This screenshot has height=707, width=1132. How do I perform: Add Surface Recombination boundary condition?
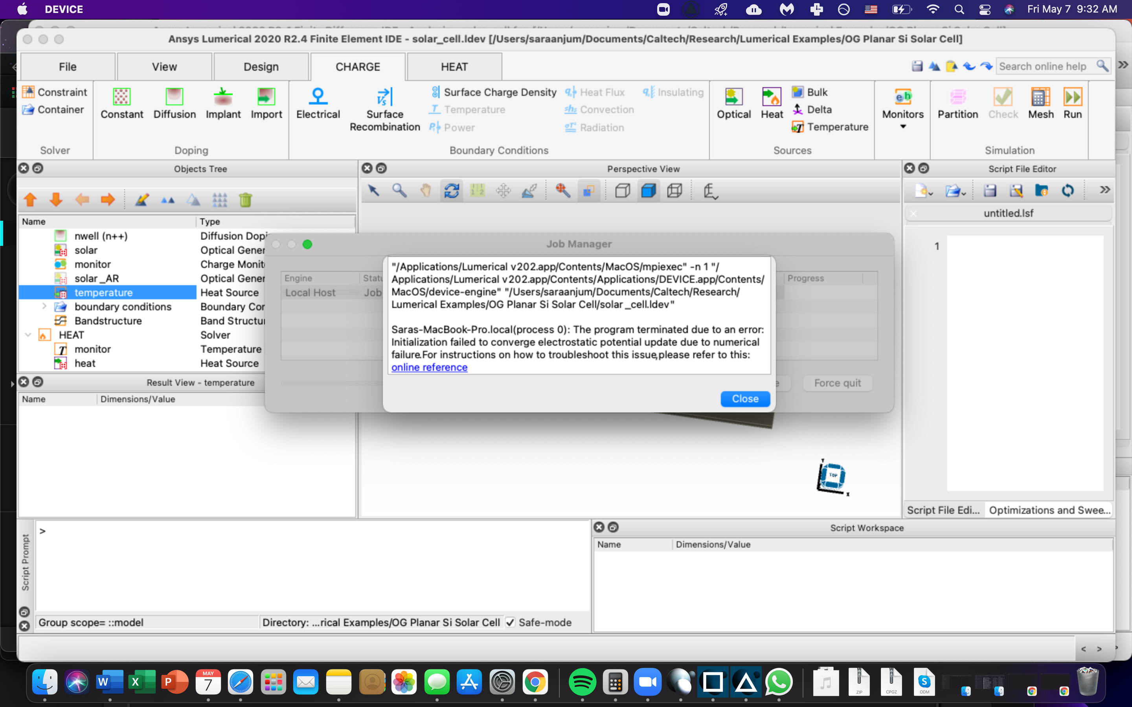pos(384,110)
